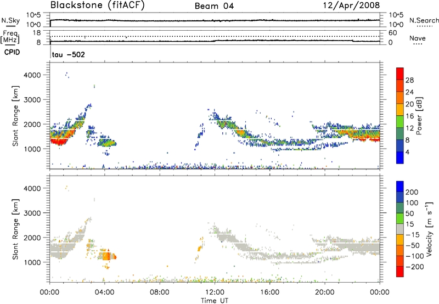Click the '16' label on Power color bar
This screenshot has height=304, width=439.
[409, 116]
